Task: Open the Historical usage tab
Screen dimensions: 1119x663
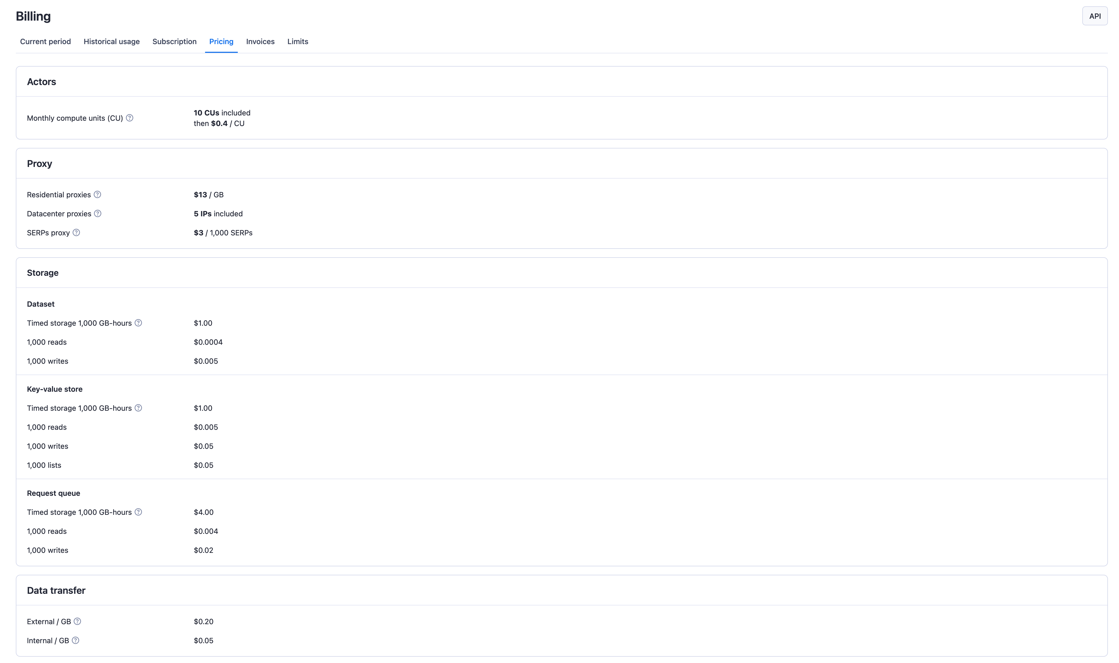Action: tap(112, 41)
